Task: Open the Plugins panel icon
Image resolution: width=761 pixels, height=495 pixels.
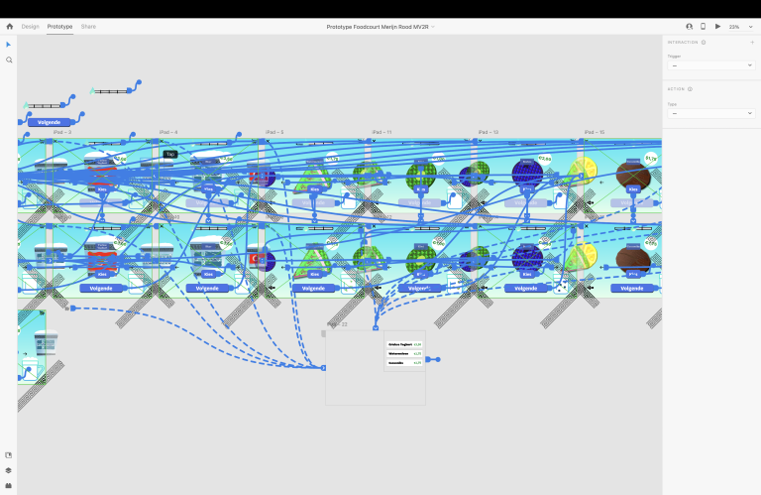Action: pos(9,485)
